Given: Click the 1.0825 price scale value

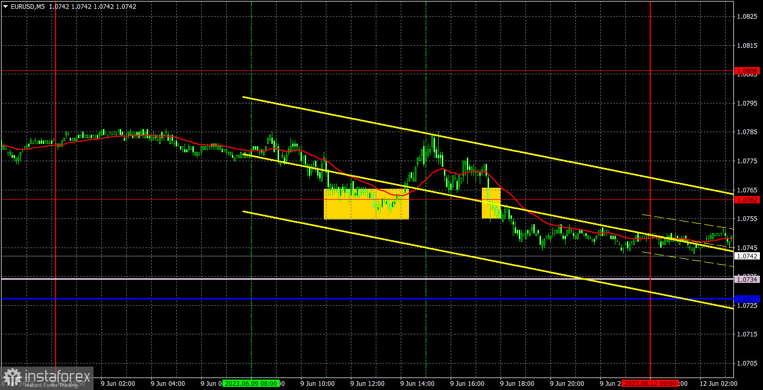Looking at the screenshot, I should (746, 17).
